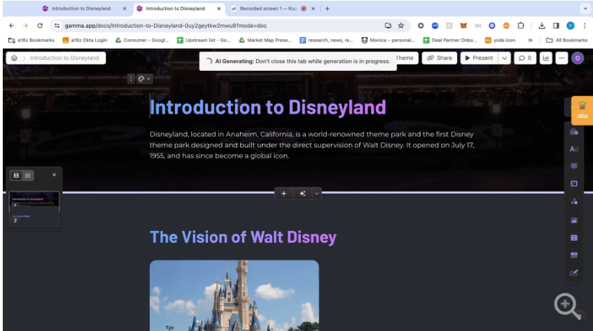Switch to first Introduction to Disneyland tab
Image resolution: width=593 pixels, height=331 pixels.
(81, 8)
